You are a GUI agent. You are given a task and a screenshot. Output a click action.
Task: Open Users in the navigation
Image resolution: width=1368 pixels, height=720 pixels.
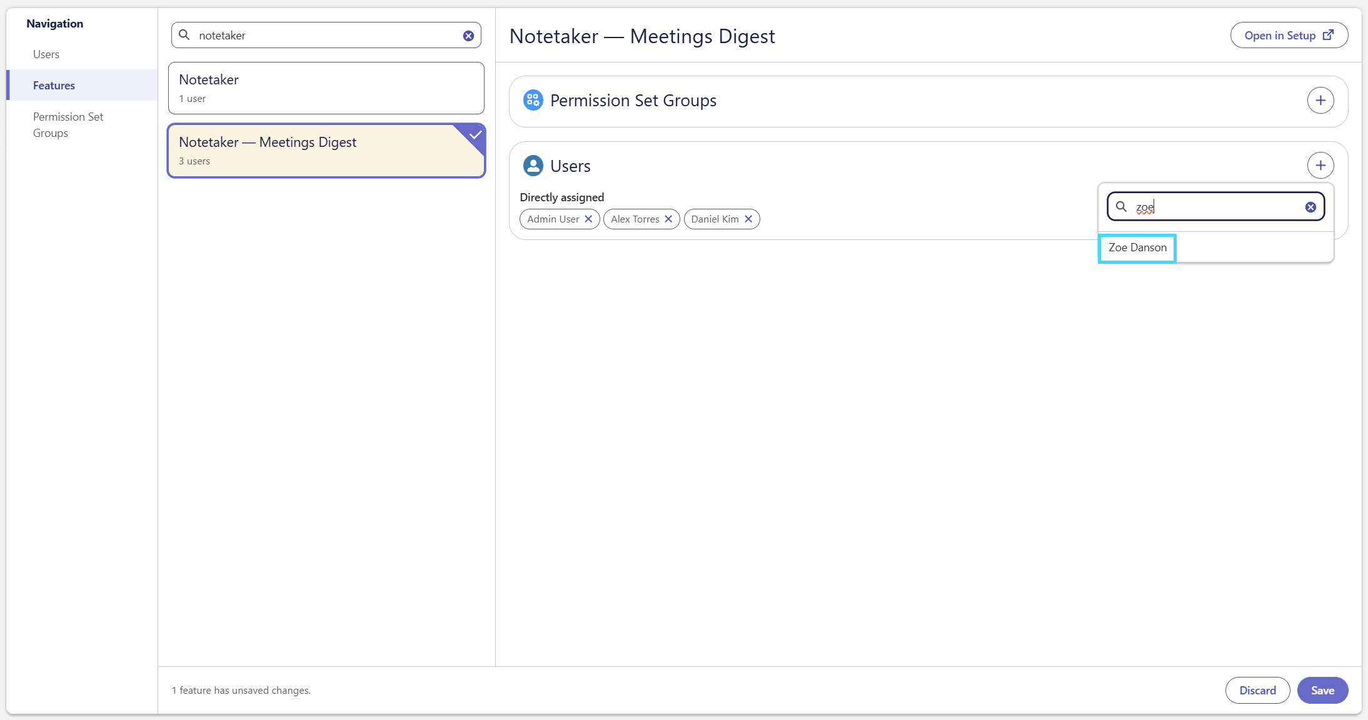tap(46, 54)
